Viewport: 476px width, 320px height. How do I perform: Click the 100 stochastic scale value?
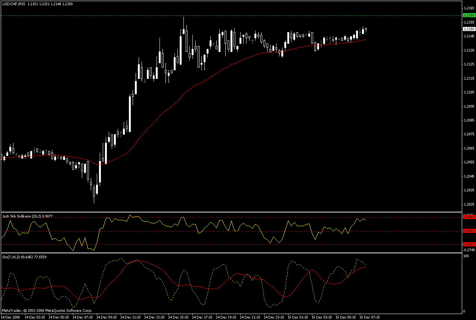(466, 256)
